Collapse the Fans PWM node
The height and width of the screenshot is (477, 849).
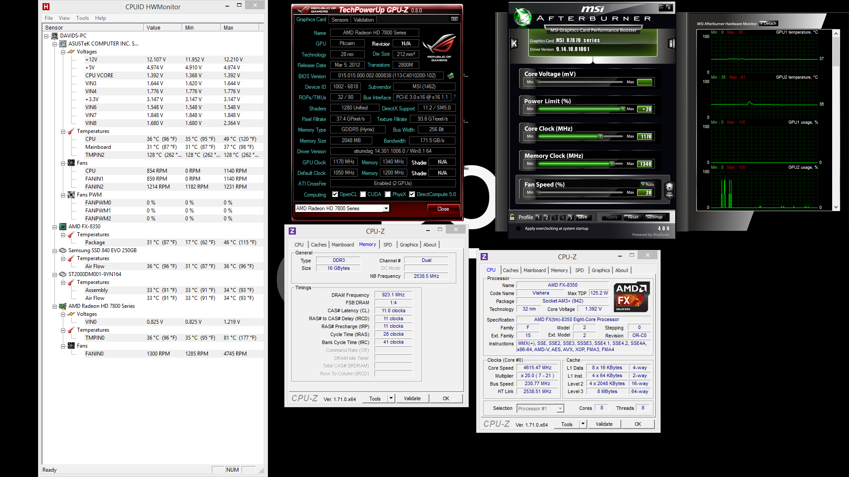63,195
